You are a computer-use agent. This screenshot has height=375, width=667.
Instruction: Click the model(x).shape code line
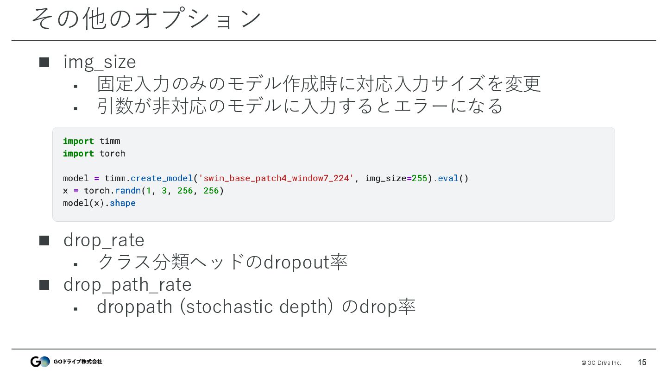(99, 203)
